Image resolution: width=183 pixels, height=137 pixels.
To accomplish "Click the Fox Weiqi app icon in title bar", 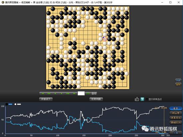I will coord(3,2).
